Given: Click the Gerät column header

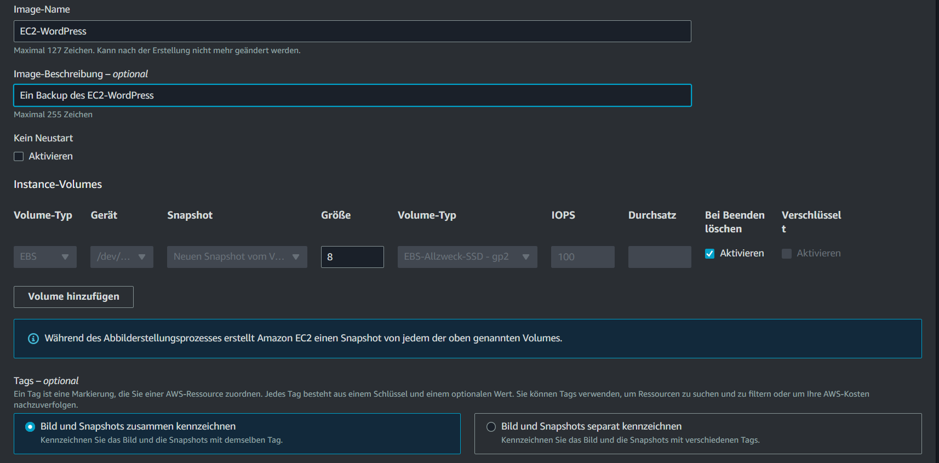Looking at the screenshot, I should tap(104, 215).
